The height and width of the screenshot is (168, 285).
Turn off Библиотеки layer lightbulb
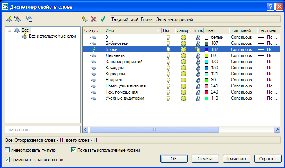coord(168,43)
